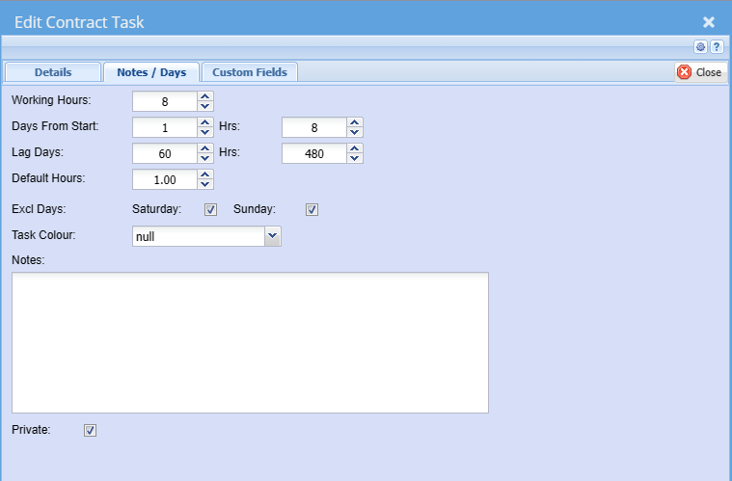
Task: Decrease Lag Days Hrs value
Action: pyautogui.click(x=354, y=159)
